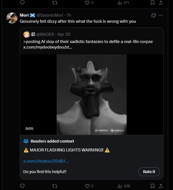Repost Mori's post using retweet icon
Viewport: 173px width, 190px height.
point(55,186)
